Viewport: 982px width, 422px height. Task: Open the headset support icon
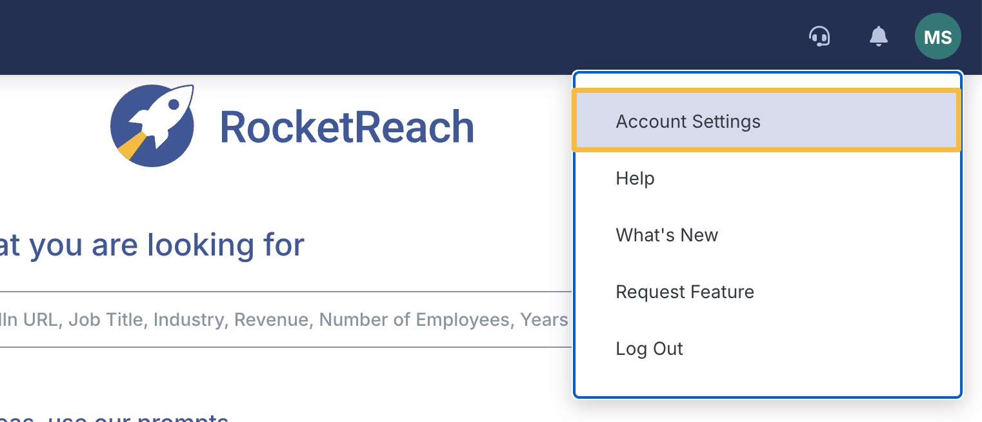pos(819,36)
